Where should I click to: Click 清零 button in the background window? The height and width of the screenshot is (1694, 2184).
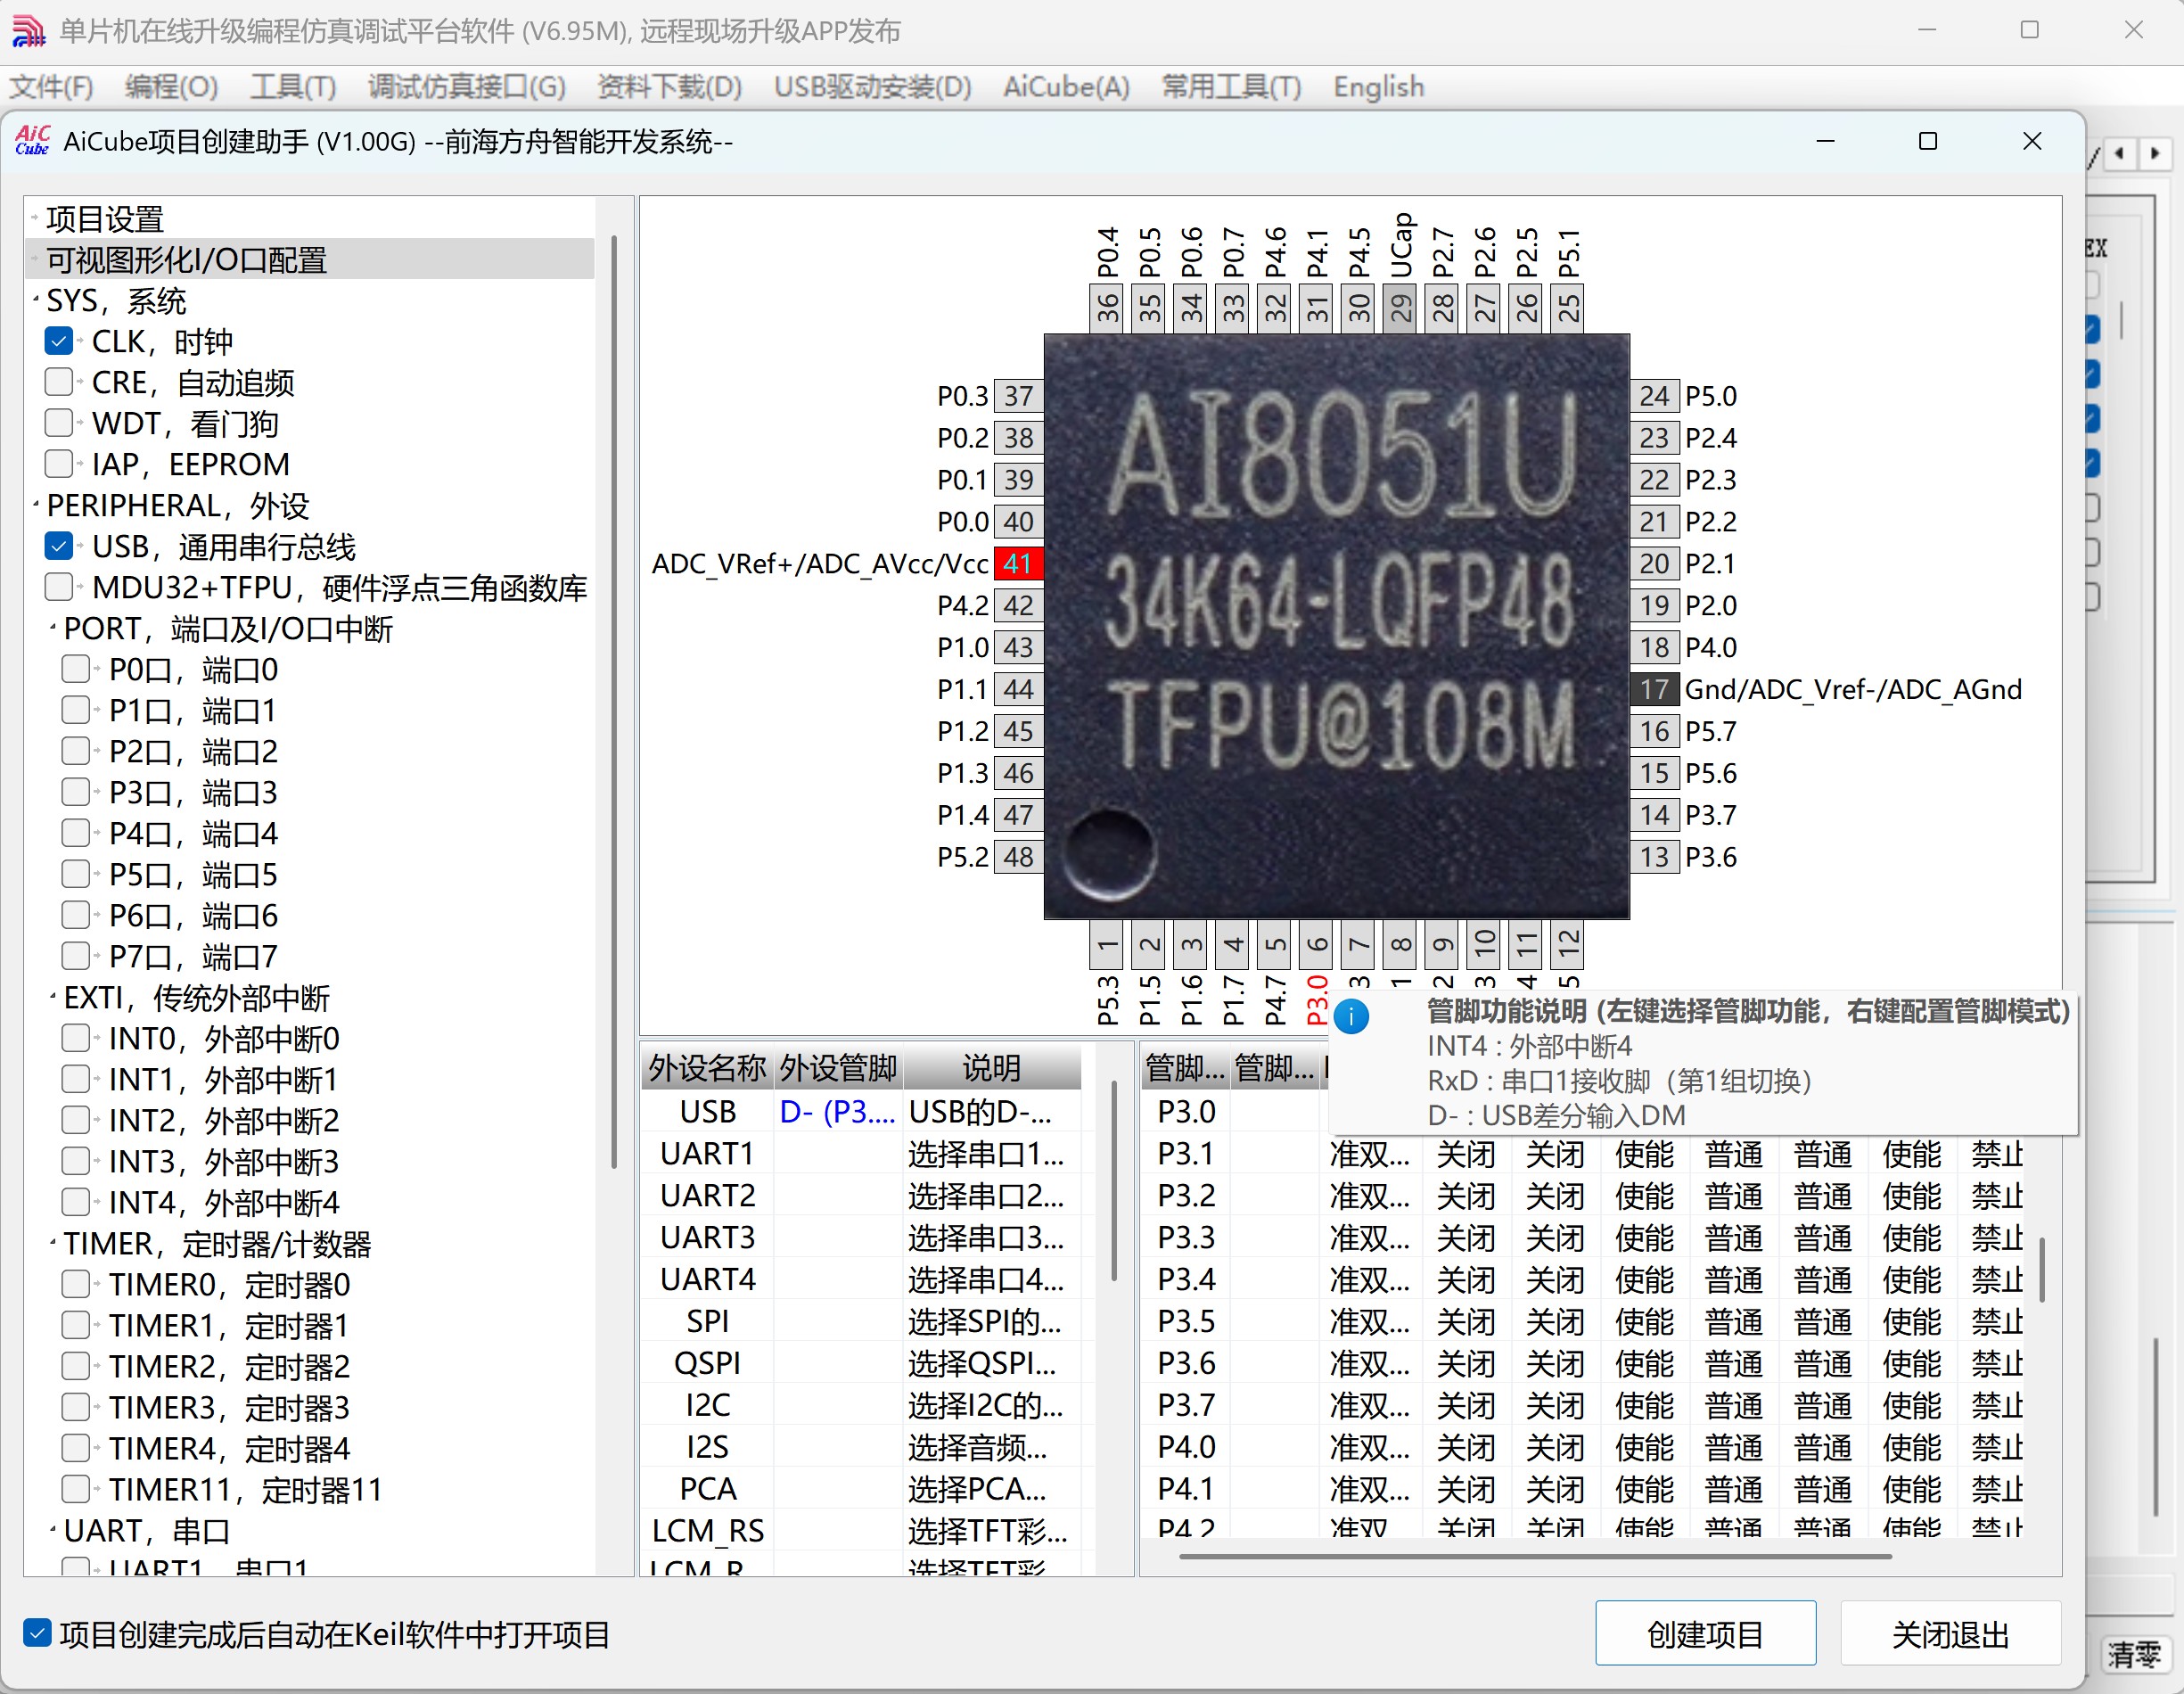(x=2135, y=1655)
